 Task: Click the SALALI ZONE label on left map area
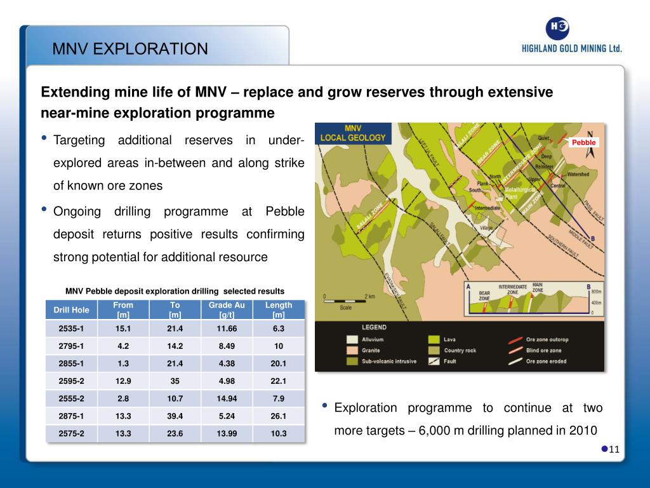pos(370,216)
